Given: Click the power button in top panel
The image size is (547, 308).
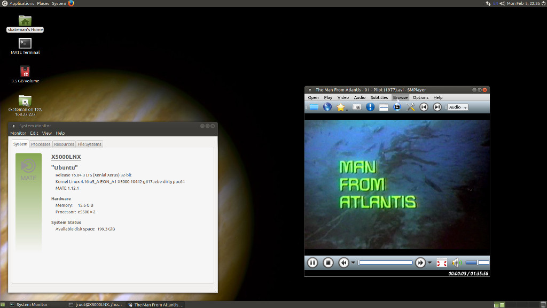Looking at the screenshot, I should [543, 3].
